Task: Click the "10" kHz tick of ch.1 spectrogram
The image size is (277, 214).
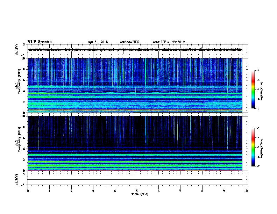Action: [x=24, y=58]
